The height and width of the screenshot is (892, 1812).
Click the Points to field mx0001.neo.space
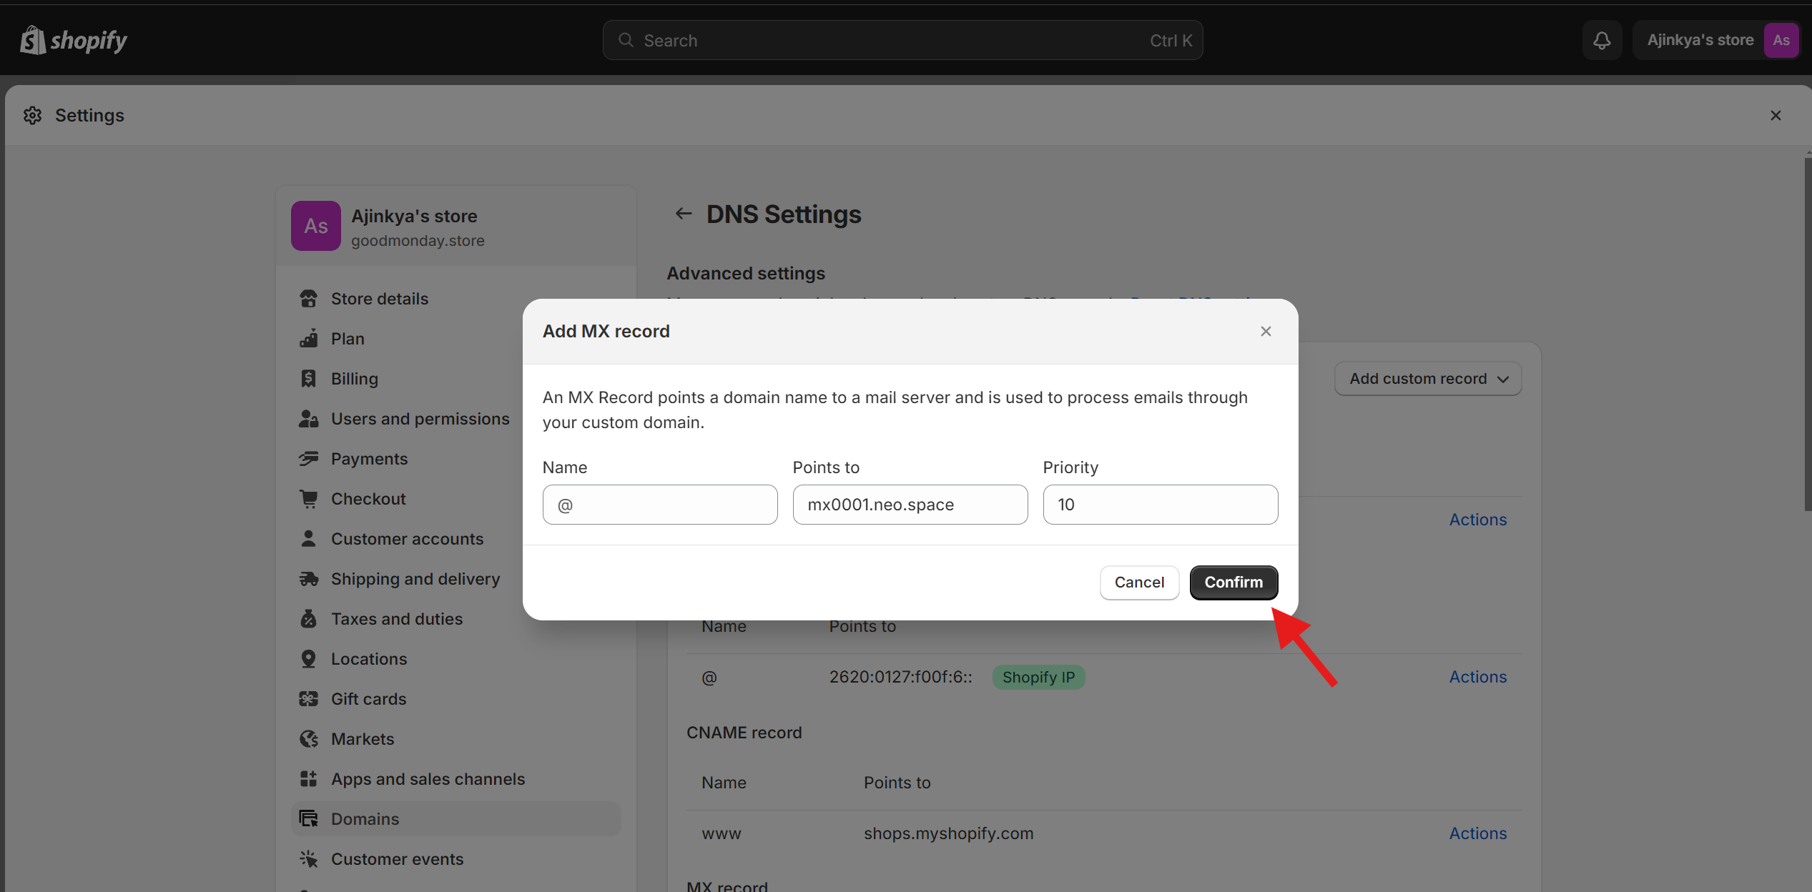pyautogui.click(x=910, y=505)
